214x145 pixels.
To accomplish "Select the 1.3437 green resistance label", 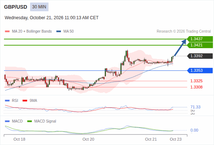I will [200, 39].
